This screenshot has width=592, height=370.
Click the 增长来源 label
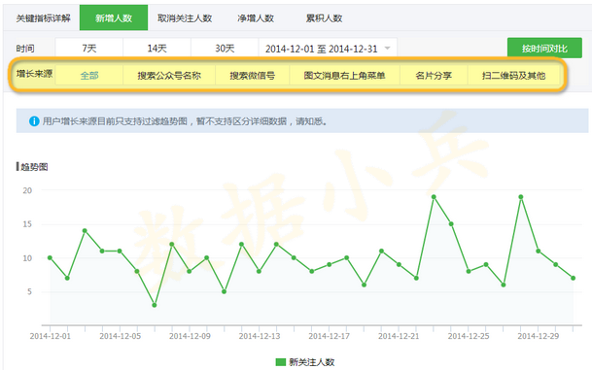click(34, 74)
